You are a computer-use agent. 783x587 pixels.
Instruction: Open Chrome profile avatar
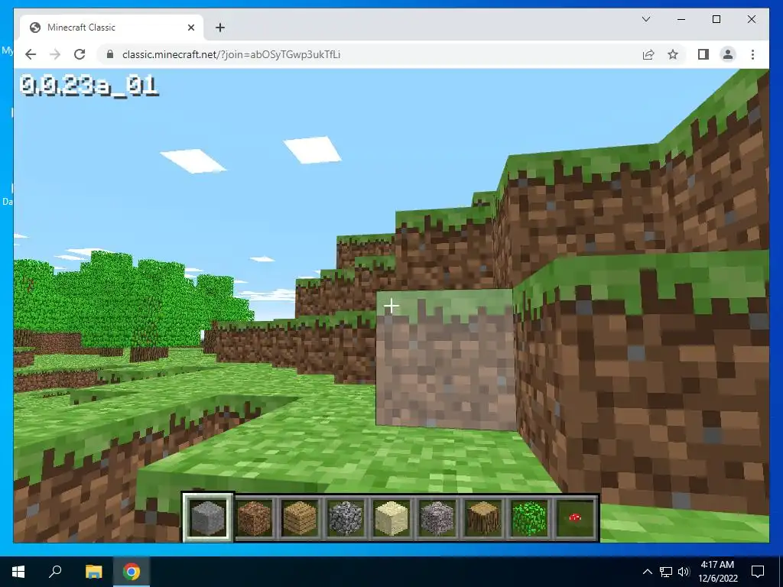pyautogui.click(x=728, y=54)
